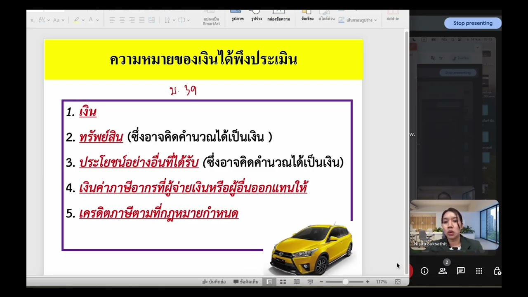The height and width of the screenshot is (297, 528).
Task: Click the zoom slider handle
Action: pyautogui.click(x=345, y=282)
